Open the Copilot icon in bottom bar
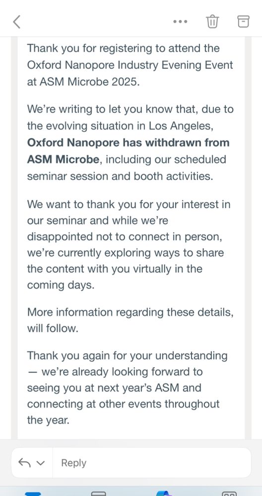Screen dimensions: 262x496 click(164, 494)
